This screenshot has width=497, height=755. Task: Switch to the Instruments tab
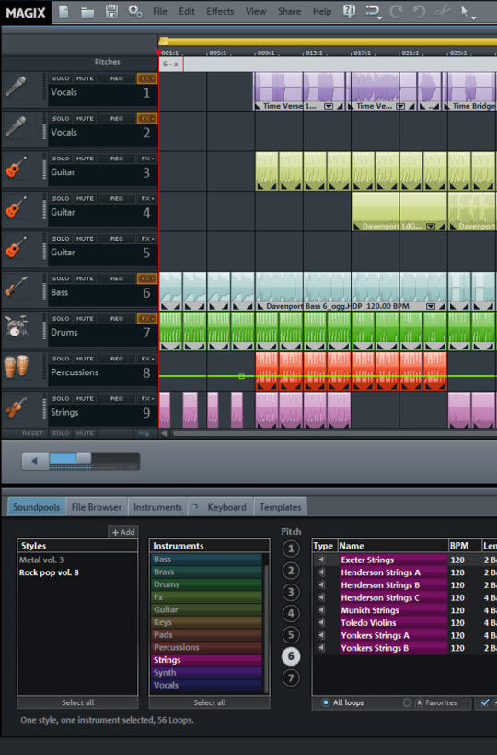(x=157, y=507)
